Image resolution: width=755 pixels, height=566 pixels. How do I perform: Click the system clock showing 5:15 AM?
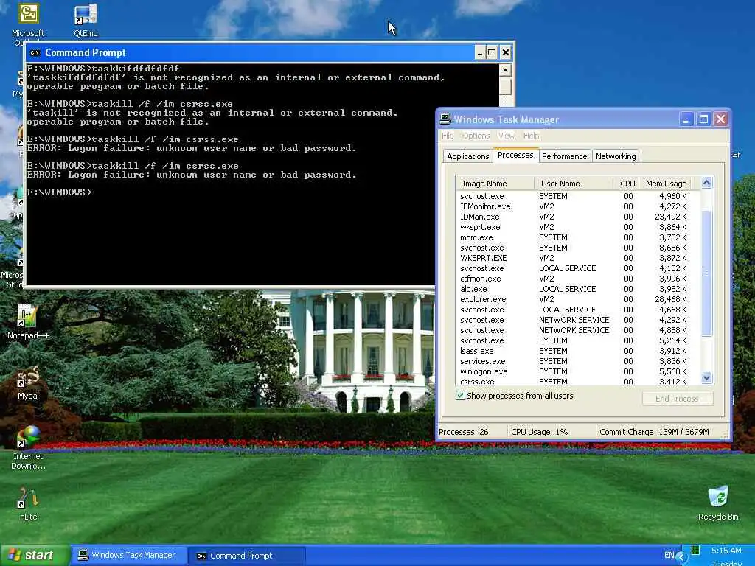click(726, 551)
